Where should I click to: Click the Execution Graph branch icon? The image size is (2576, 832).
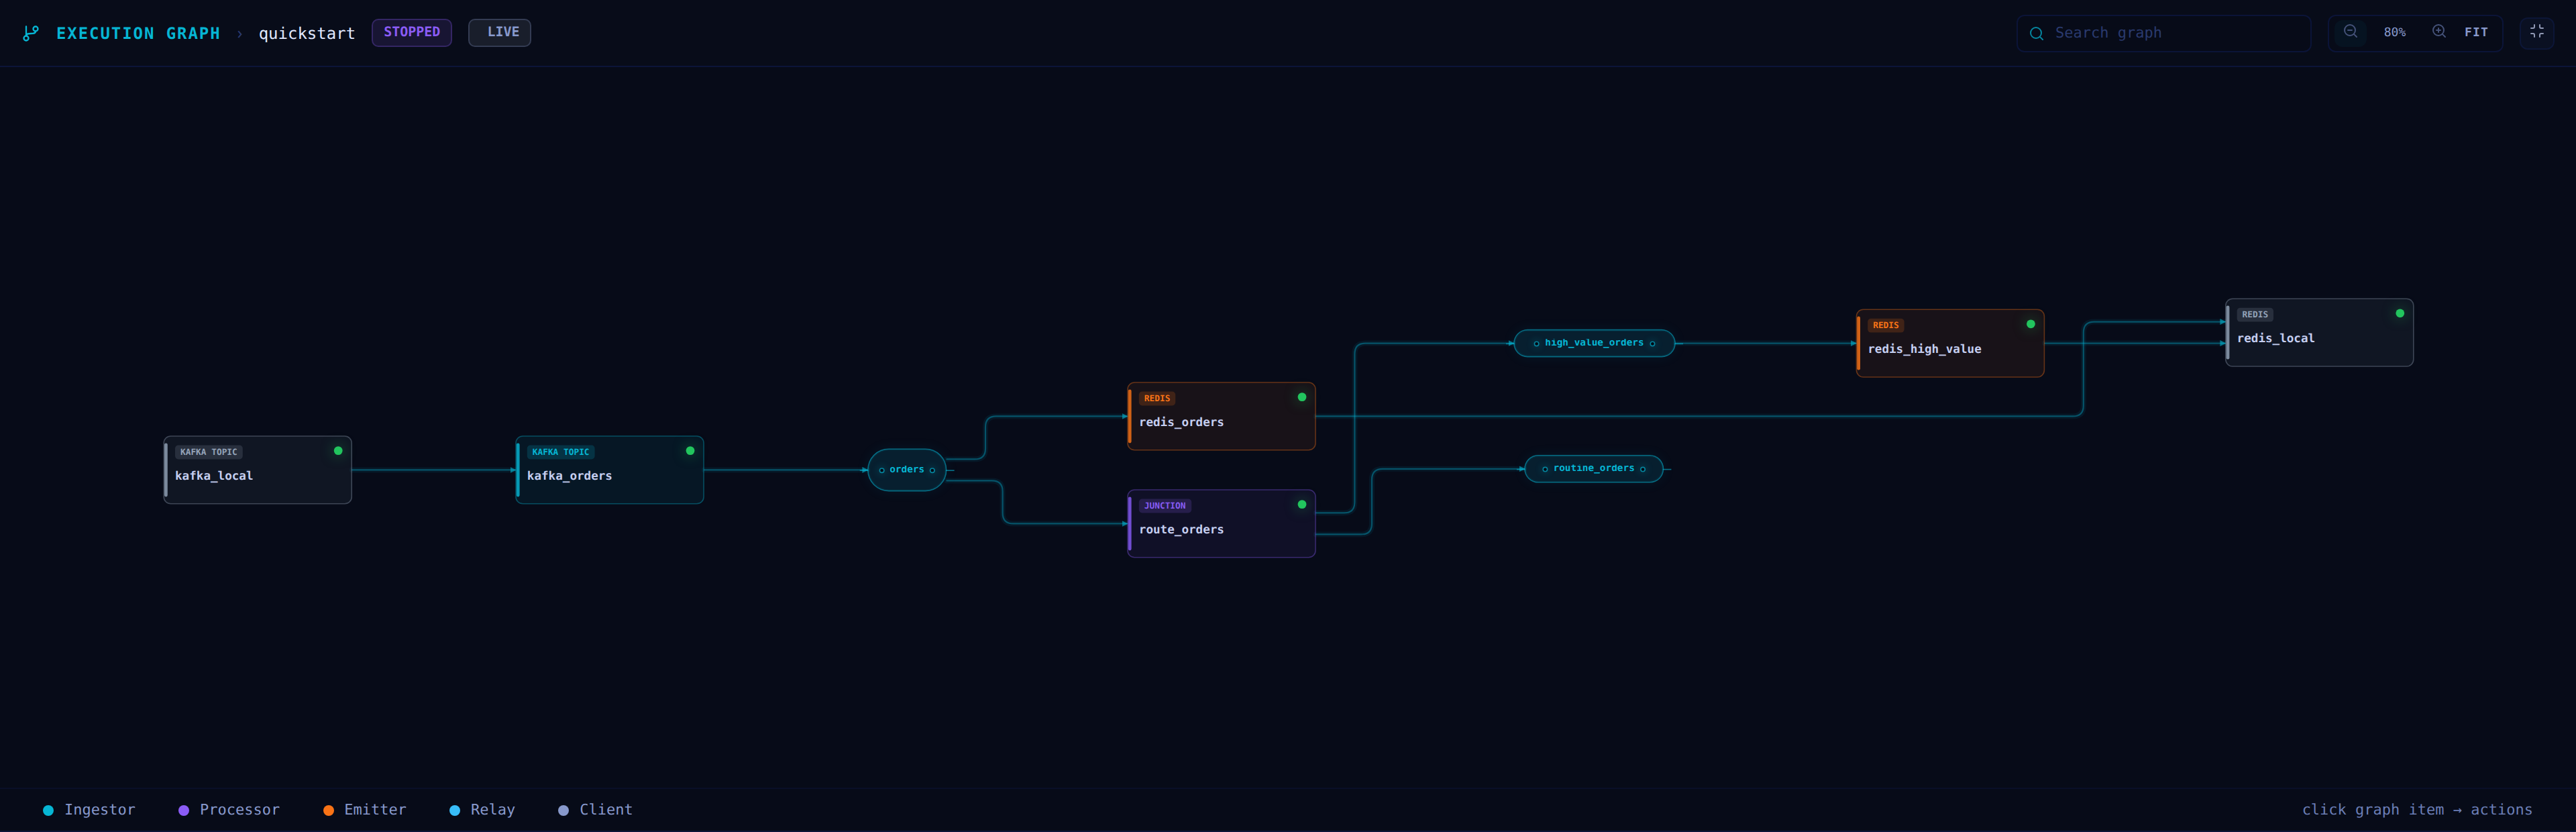click(x=31, y=33)
